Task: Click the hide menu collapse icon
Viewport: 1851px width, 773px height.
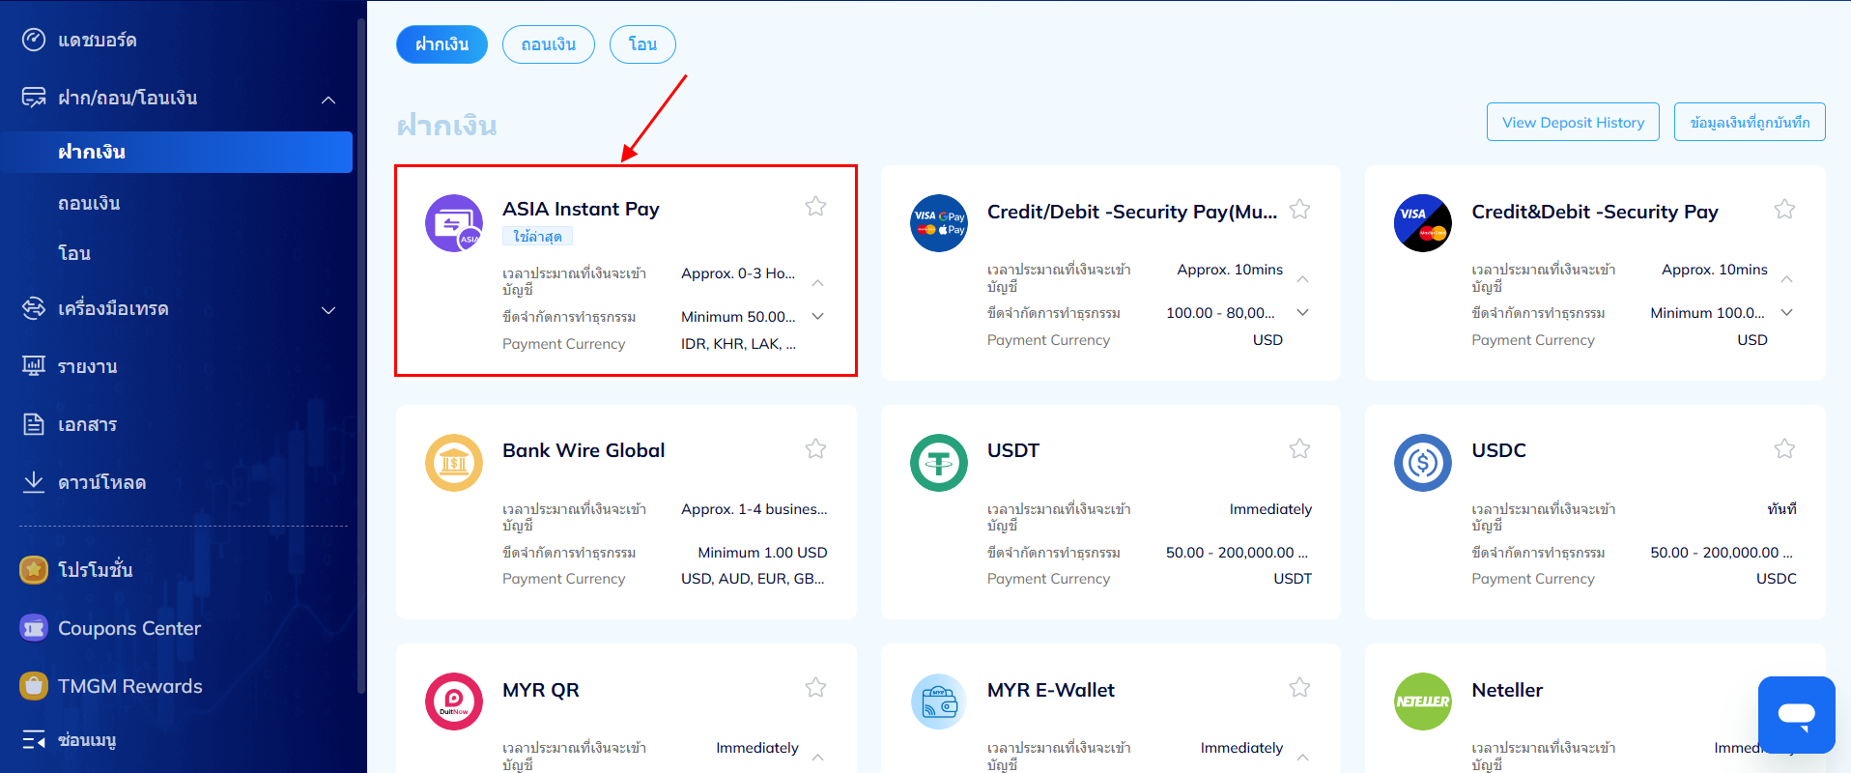Action: (x=34, y=740)
